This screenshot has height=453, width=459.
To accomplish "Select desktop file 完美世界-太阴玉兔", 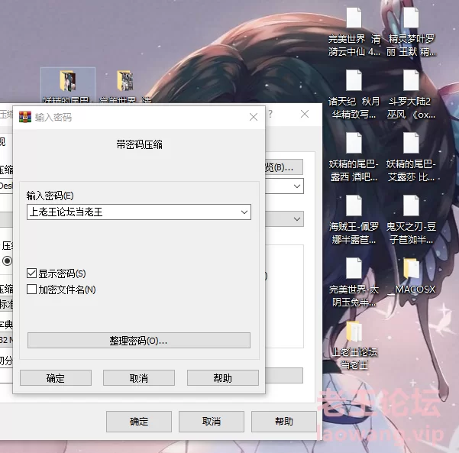I will [354, 283].
